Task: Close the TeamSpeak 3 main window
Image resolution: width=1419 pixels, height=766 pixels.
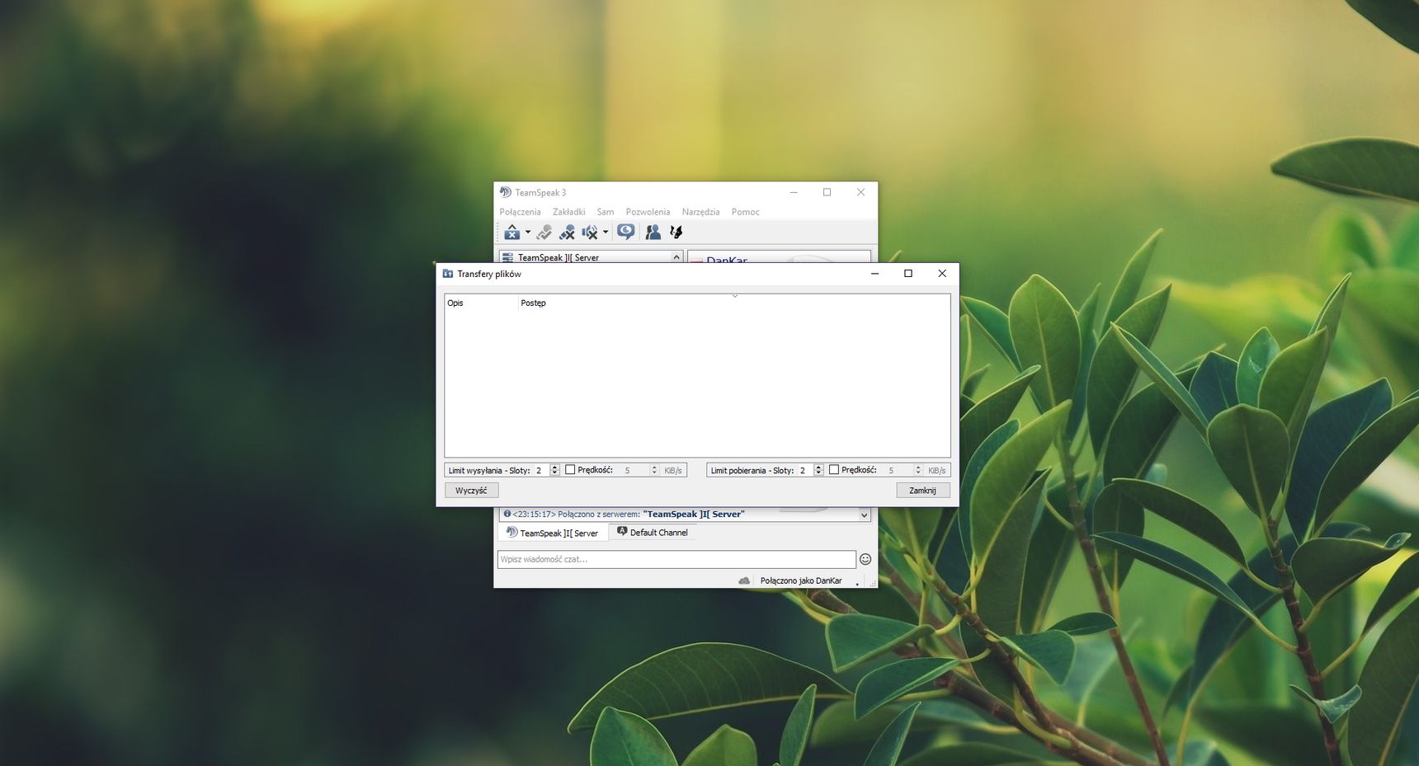Action: point(860,192)
